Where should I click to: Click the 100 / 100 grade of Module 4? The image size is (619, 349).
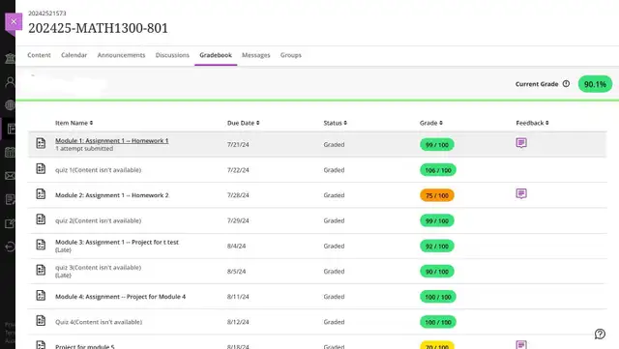point(438,297)
